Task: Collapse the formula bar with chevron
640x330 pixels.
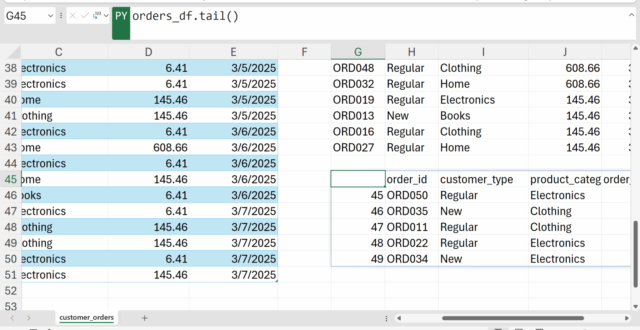Action: [x=631, y=15]
